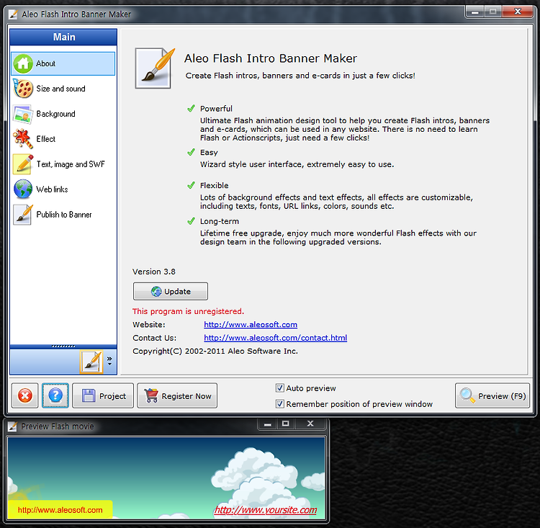The height and width of the screenshot is (528, 540).
Task: Go to Text, image and SWF section
Action: (63, 164)
